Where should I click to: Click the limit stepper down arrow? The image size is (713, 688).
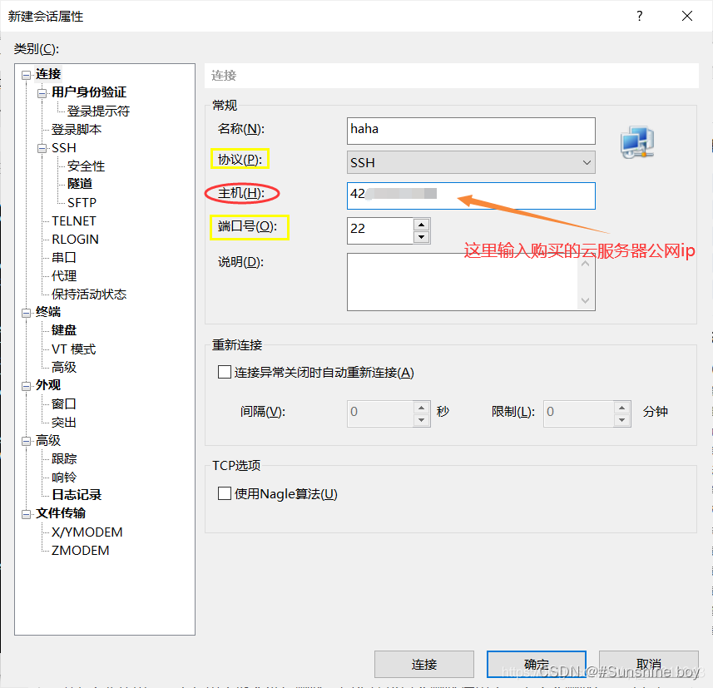[x=621, y=420]
